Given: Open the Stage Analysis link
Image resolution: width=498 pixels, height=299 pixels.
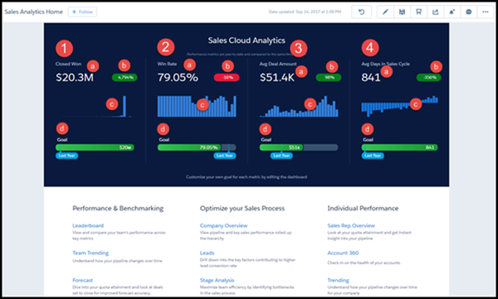Looking at the screenshot, I should (x=217, y=280).
